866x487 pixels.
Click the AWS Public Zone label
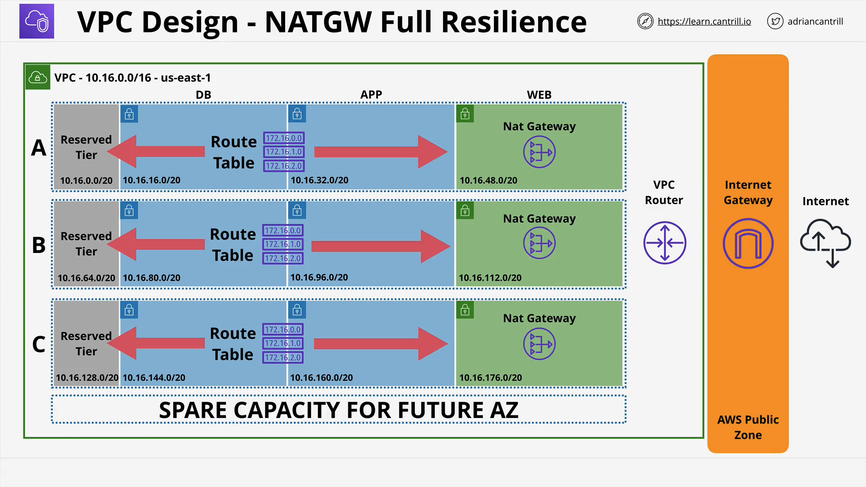click(x=748, y=427)
